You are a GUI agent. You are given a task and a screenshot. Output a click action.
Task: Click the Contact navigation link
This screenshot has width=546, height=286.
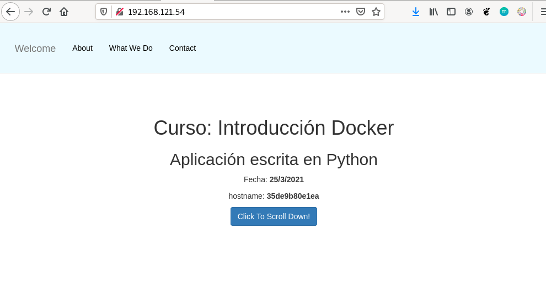pos(183,48)
